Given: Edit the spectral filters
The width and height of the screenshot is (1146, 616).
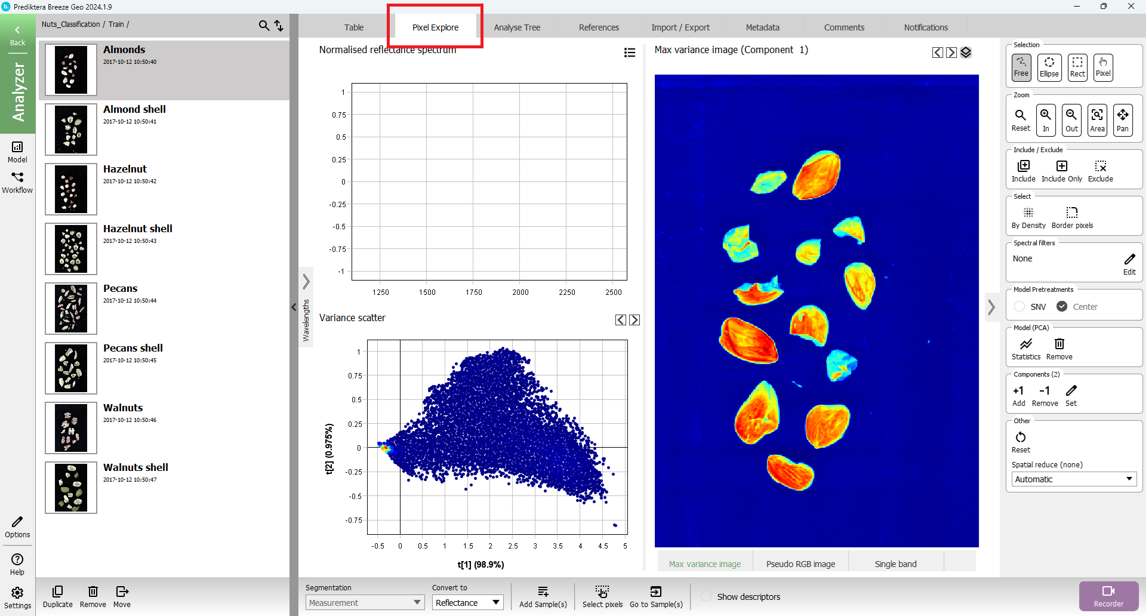Looking at the screenshot, I should 1129,263.
